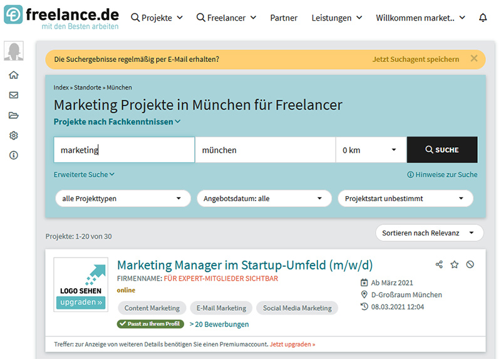
Task: Open the Leistungen menu
Action: [336, 18]
